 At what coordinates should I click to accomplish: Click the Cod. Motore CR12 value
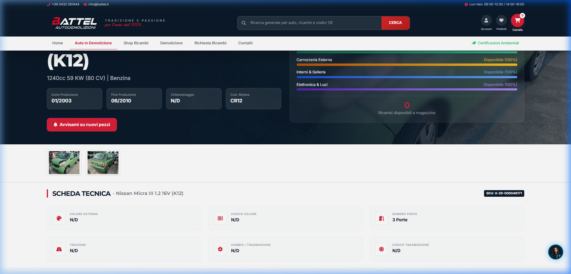[236, 101]
